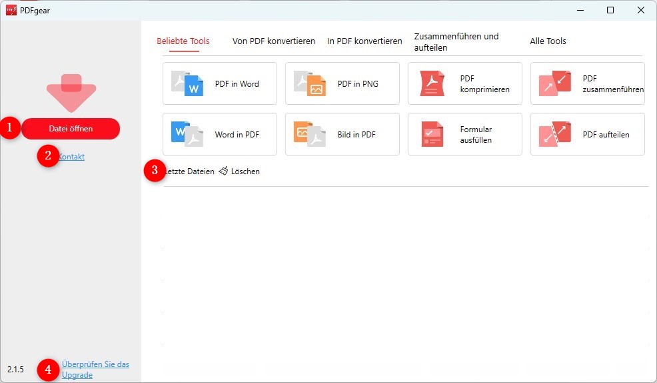Choose the Formular ausfüllen label

coord(476,135)
